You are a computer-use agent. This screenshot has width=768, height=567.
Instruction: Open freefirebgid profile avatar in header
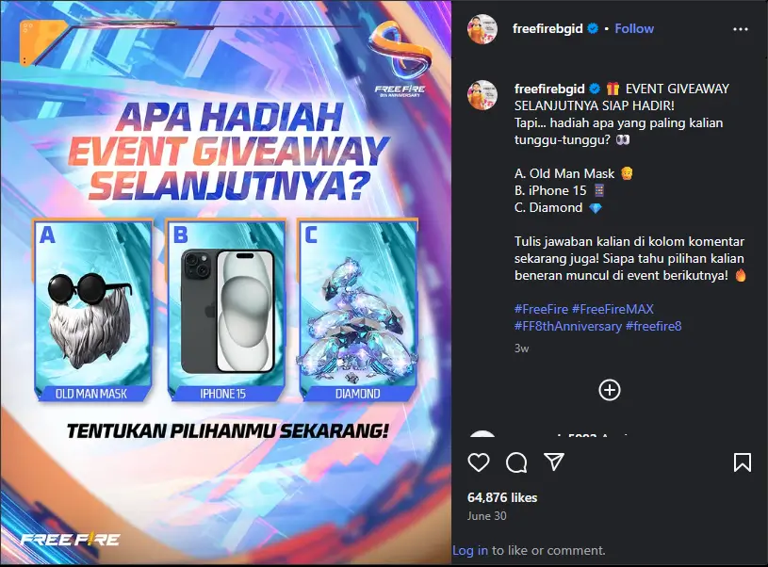pyautogui.click(x=482, y=29)
